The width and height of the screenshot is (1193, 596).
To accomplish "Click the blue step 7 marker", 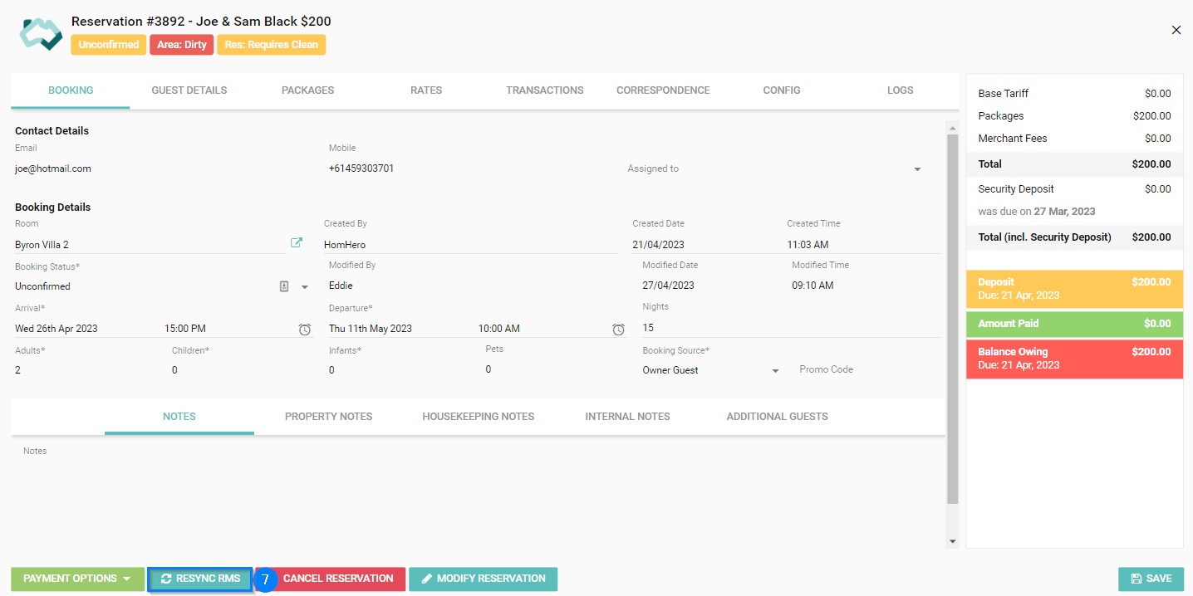I will [x=265, y=579].
